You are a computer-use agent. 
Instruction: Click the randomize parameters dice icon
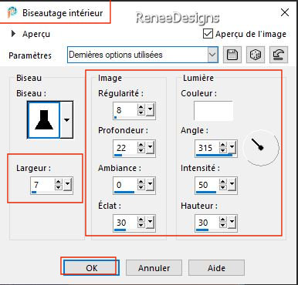tap(256, 55)
